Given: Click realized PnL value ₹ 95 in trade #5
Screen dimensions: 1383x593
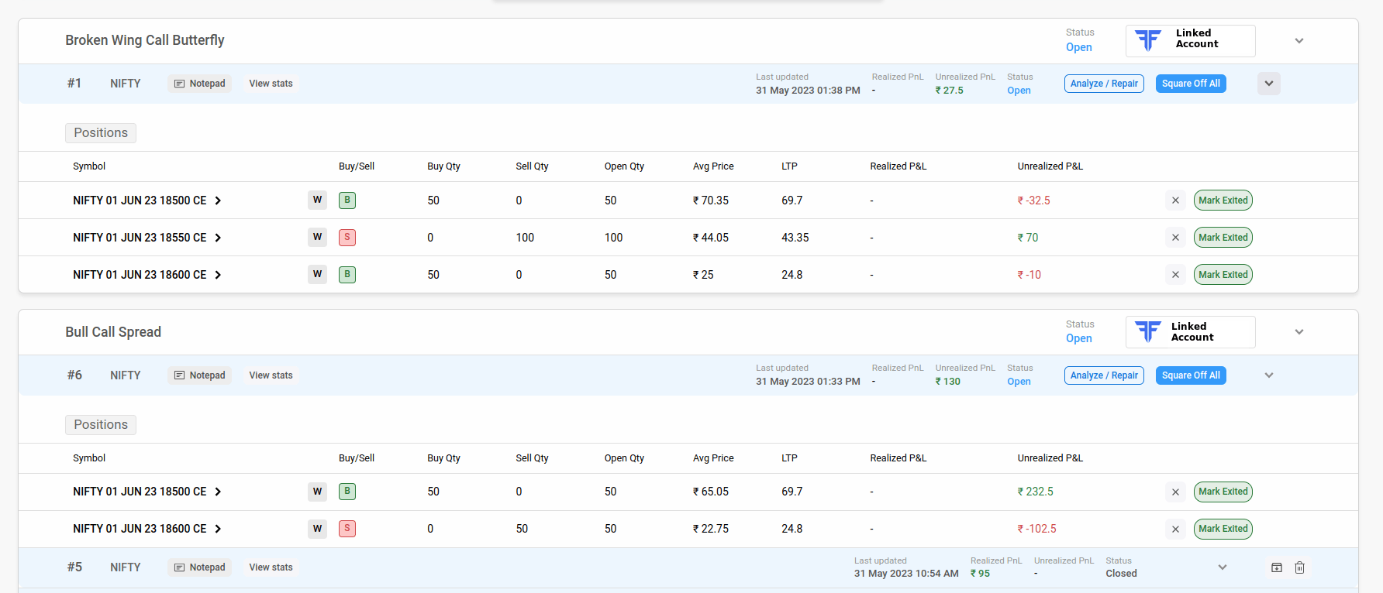Looking at the screenshot, I should pyautogui.click(x=980, y=574).
